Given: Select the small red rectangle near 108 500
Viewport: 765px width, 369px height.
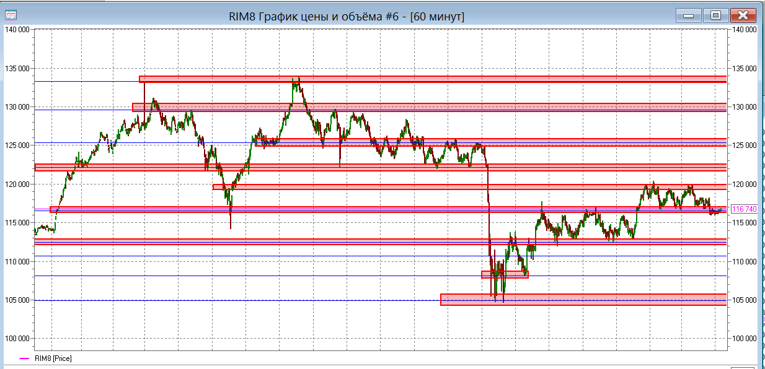Looking at the screenshot, I should tap(505, 274).
